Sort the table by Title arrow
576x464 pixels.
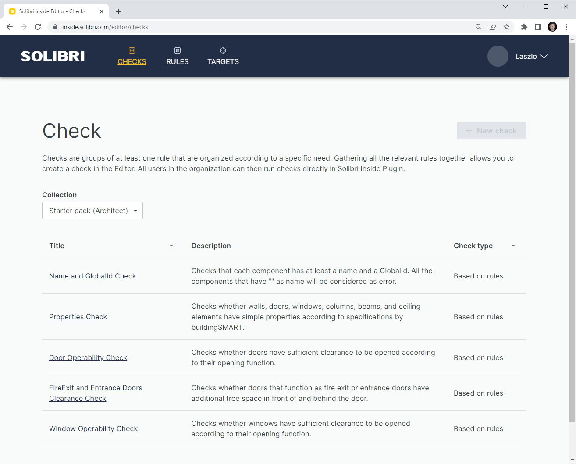pos(171,246)
